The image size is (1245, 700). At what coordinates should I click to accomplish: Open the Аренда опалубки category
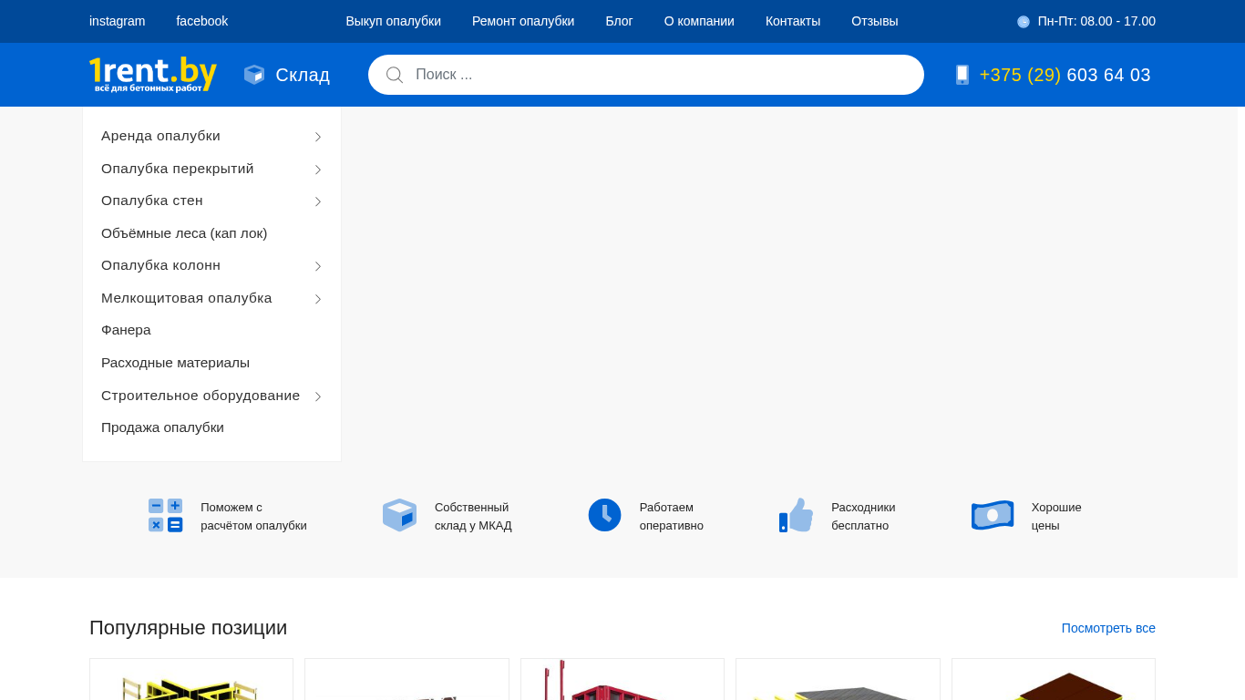tap(160, 136)
